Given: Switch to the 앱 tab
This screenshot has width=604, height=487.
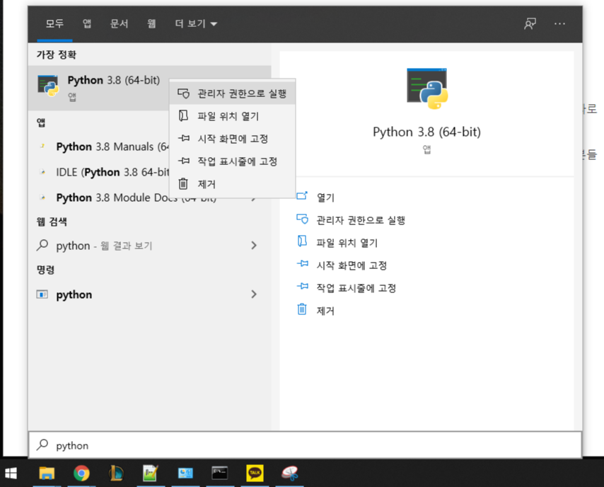Looking at the screenshot, I should coord(87,24).
